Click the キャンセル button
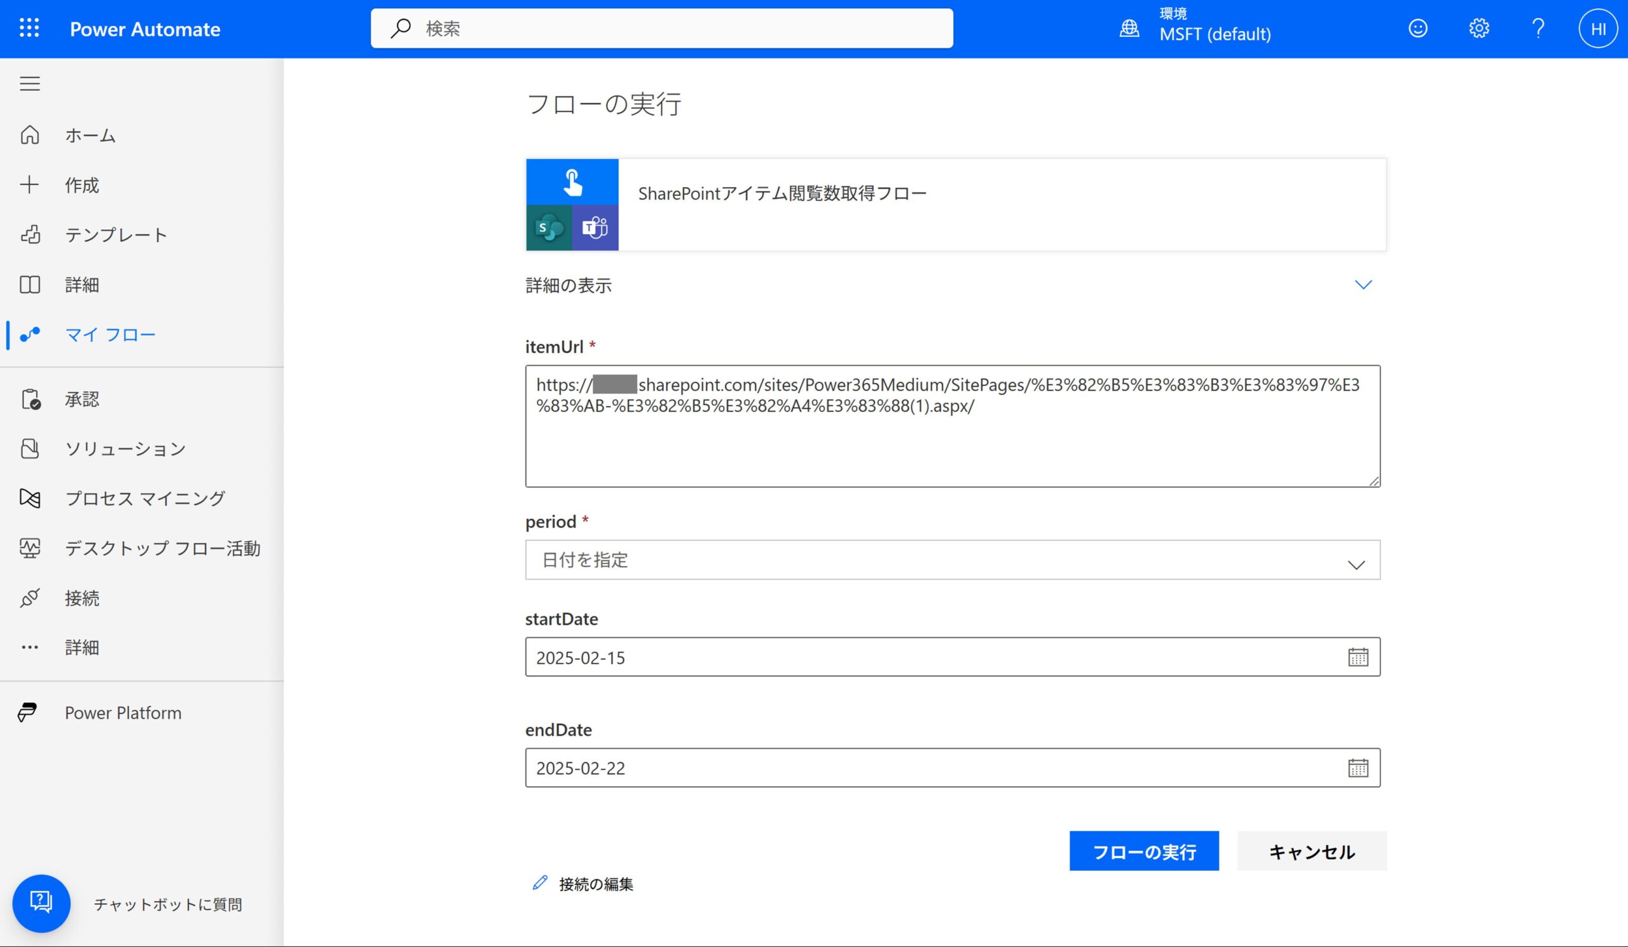The height and width of the screenshot is (947, 1628). pyautogui.click(x=1311, y=851)
